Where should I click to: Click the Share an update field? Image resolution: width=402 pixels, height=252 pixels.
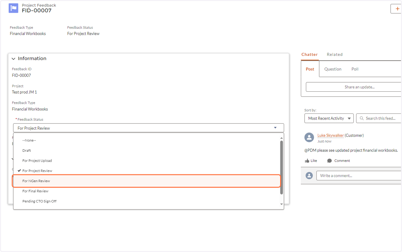point(354,87)
